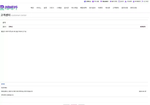Open the 미니게임 menu
The image size is (150, 105).
tap(74, 8)
